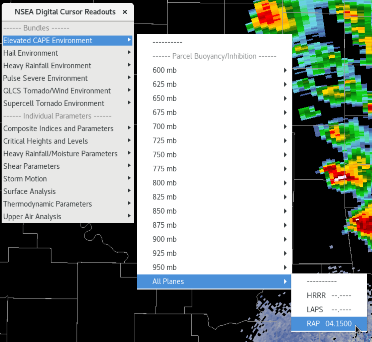Select the 675 mb level
This screenshot has width=372, height=342.
coord(214,113)
